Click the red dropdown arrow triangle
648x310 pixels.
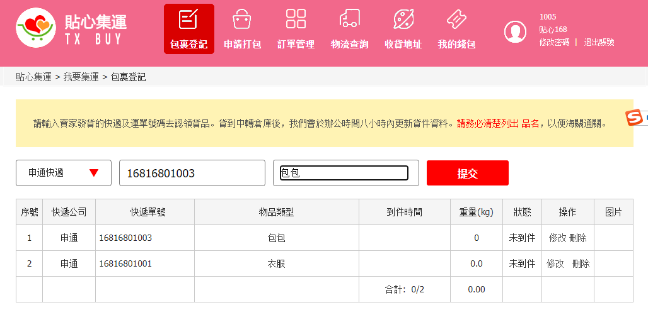[x=94, y=173]
